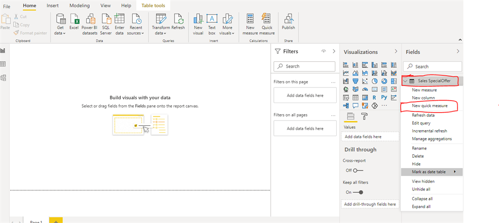Open the Mark as date table submenu

coord(432,172)
